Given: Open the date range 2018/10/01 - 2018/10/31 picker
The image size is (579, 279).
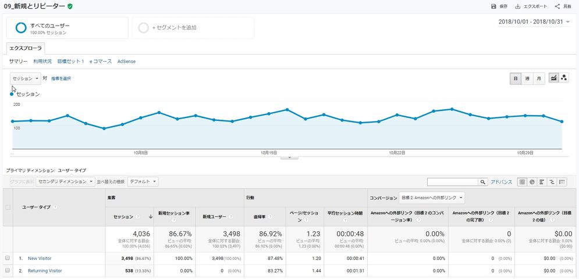Looking at the screenshot, I should [x=534, y=22].
